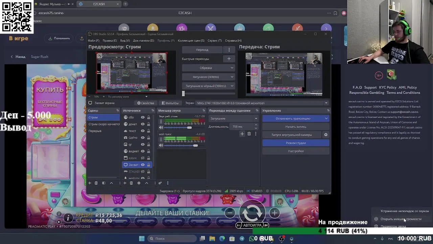Open Фильтры for selected source
Image resolution: width=433 pixels, height=244 pixels.
tap(170, 103)
